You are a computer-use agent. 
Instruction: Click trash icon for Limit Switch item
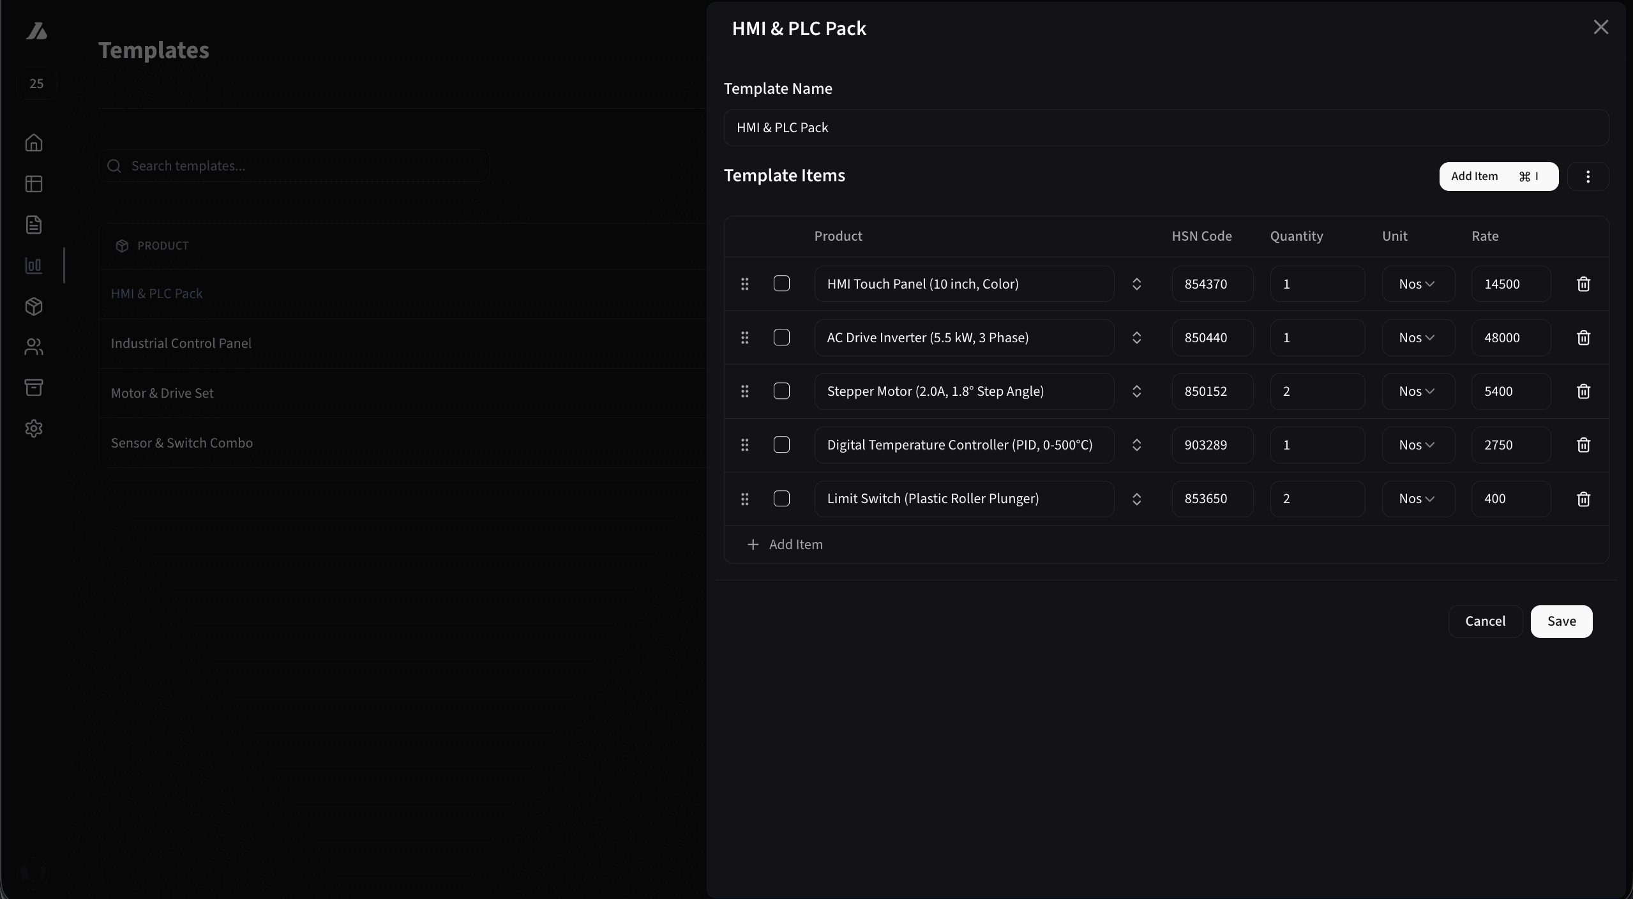pyautogui.click(x=1583, y=499)
